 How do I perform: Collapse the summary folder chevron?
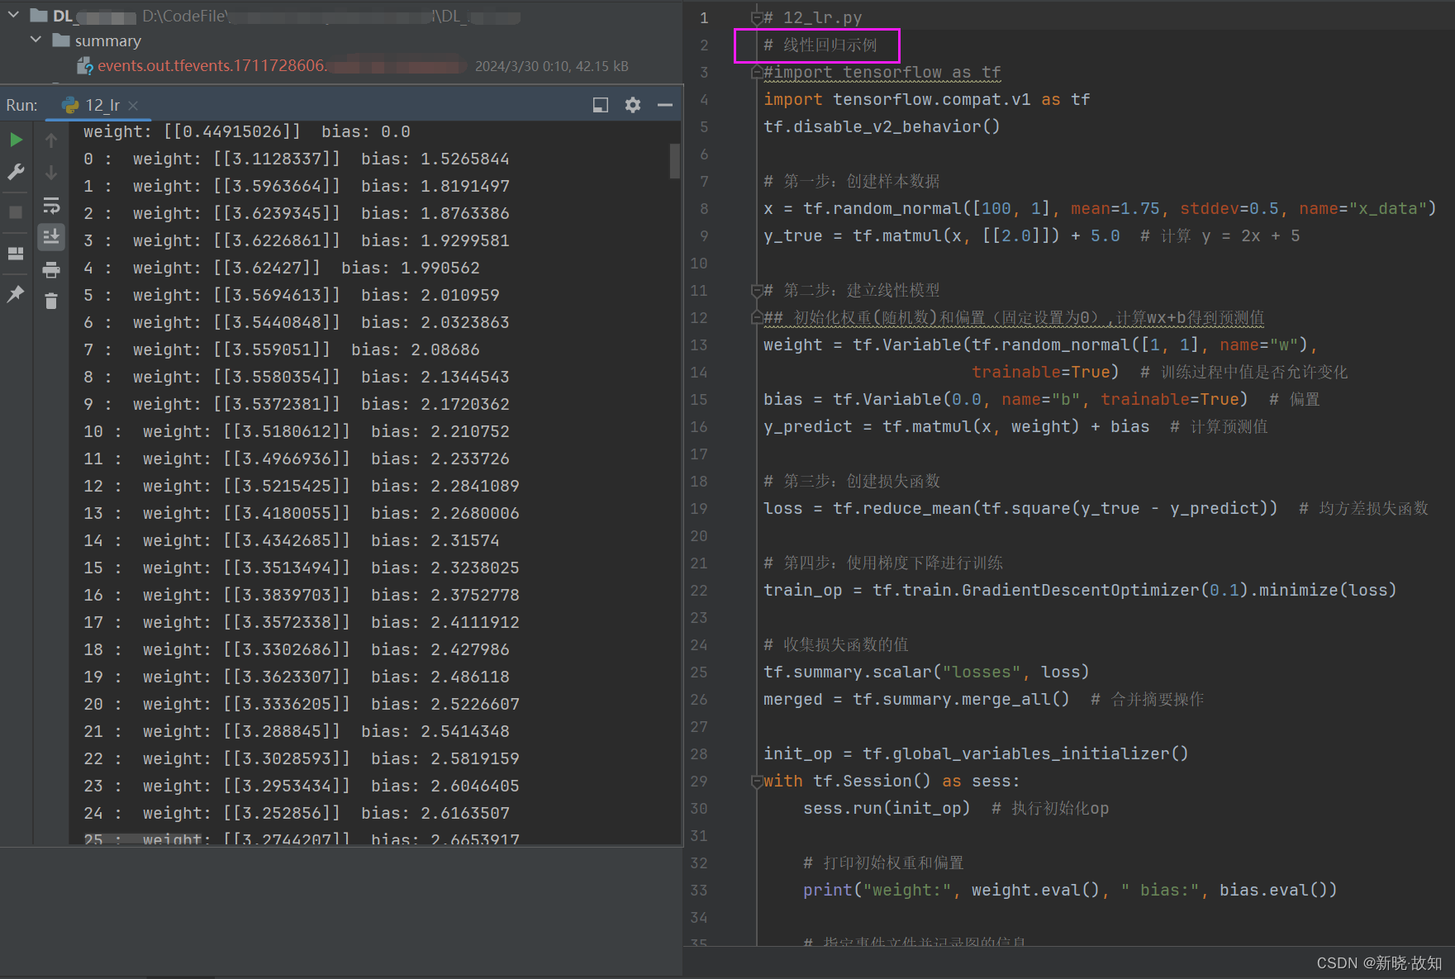(36, 40)
